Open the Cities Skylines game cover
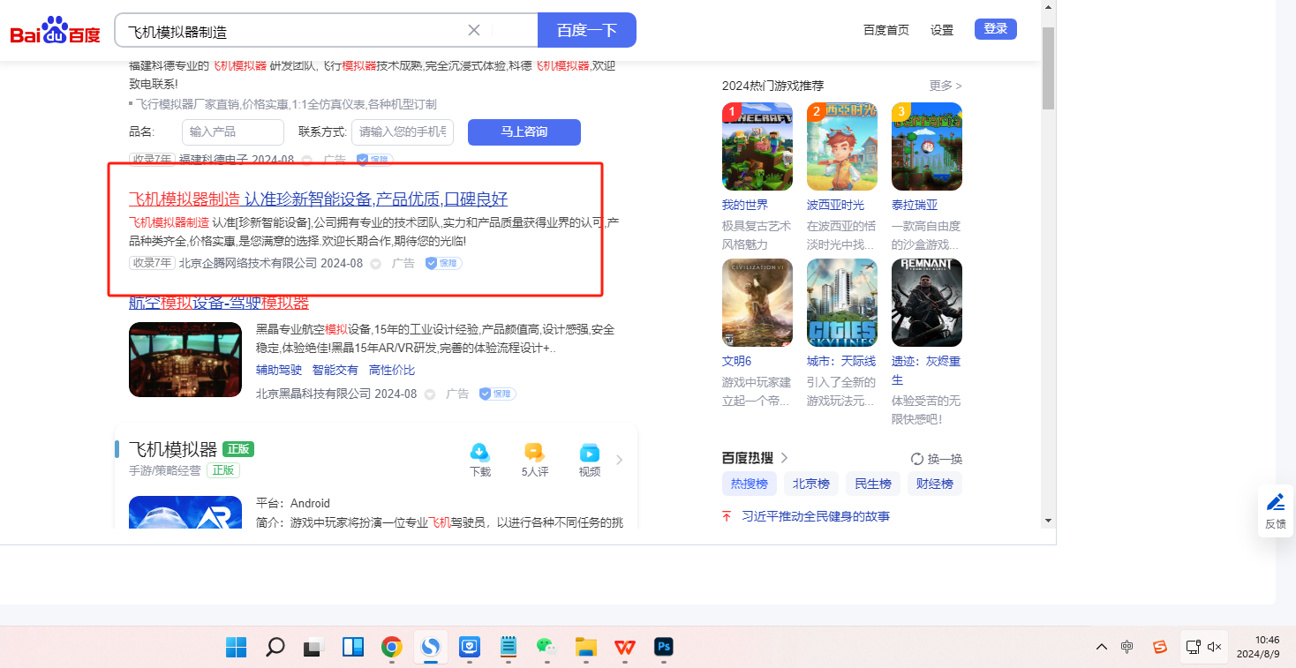This screenshot has height=668, width=1296. (x=842, y=303)
